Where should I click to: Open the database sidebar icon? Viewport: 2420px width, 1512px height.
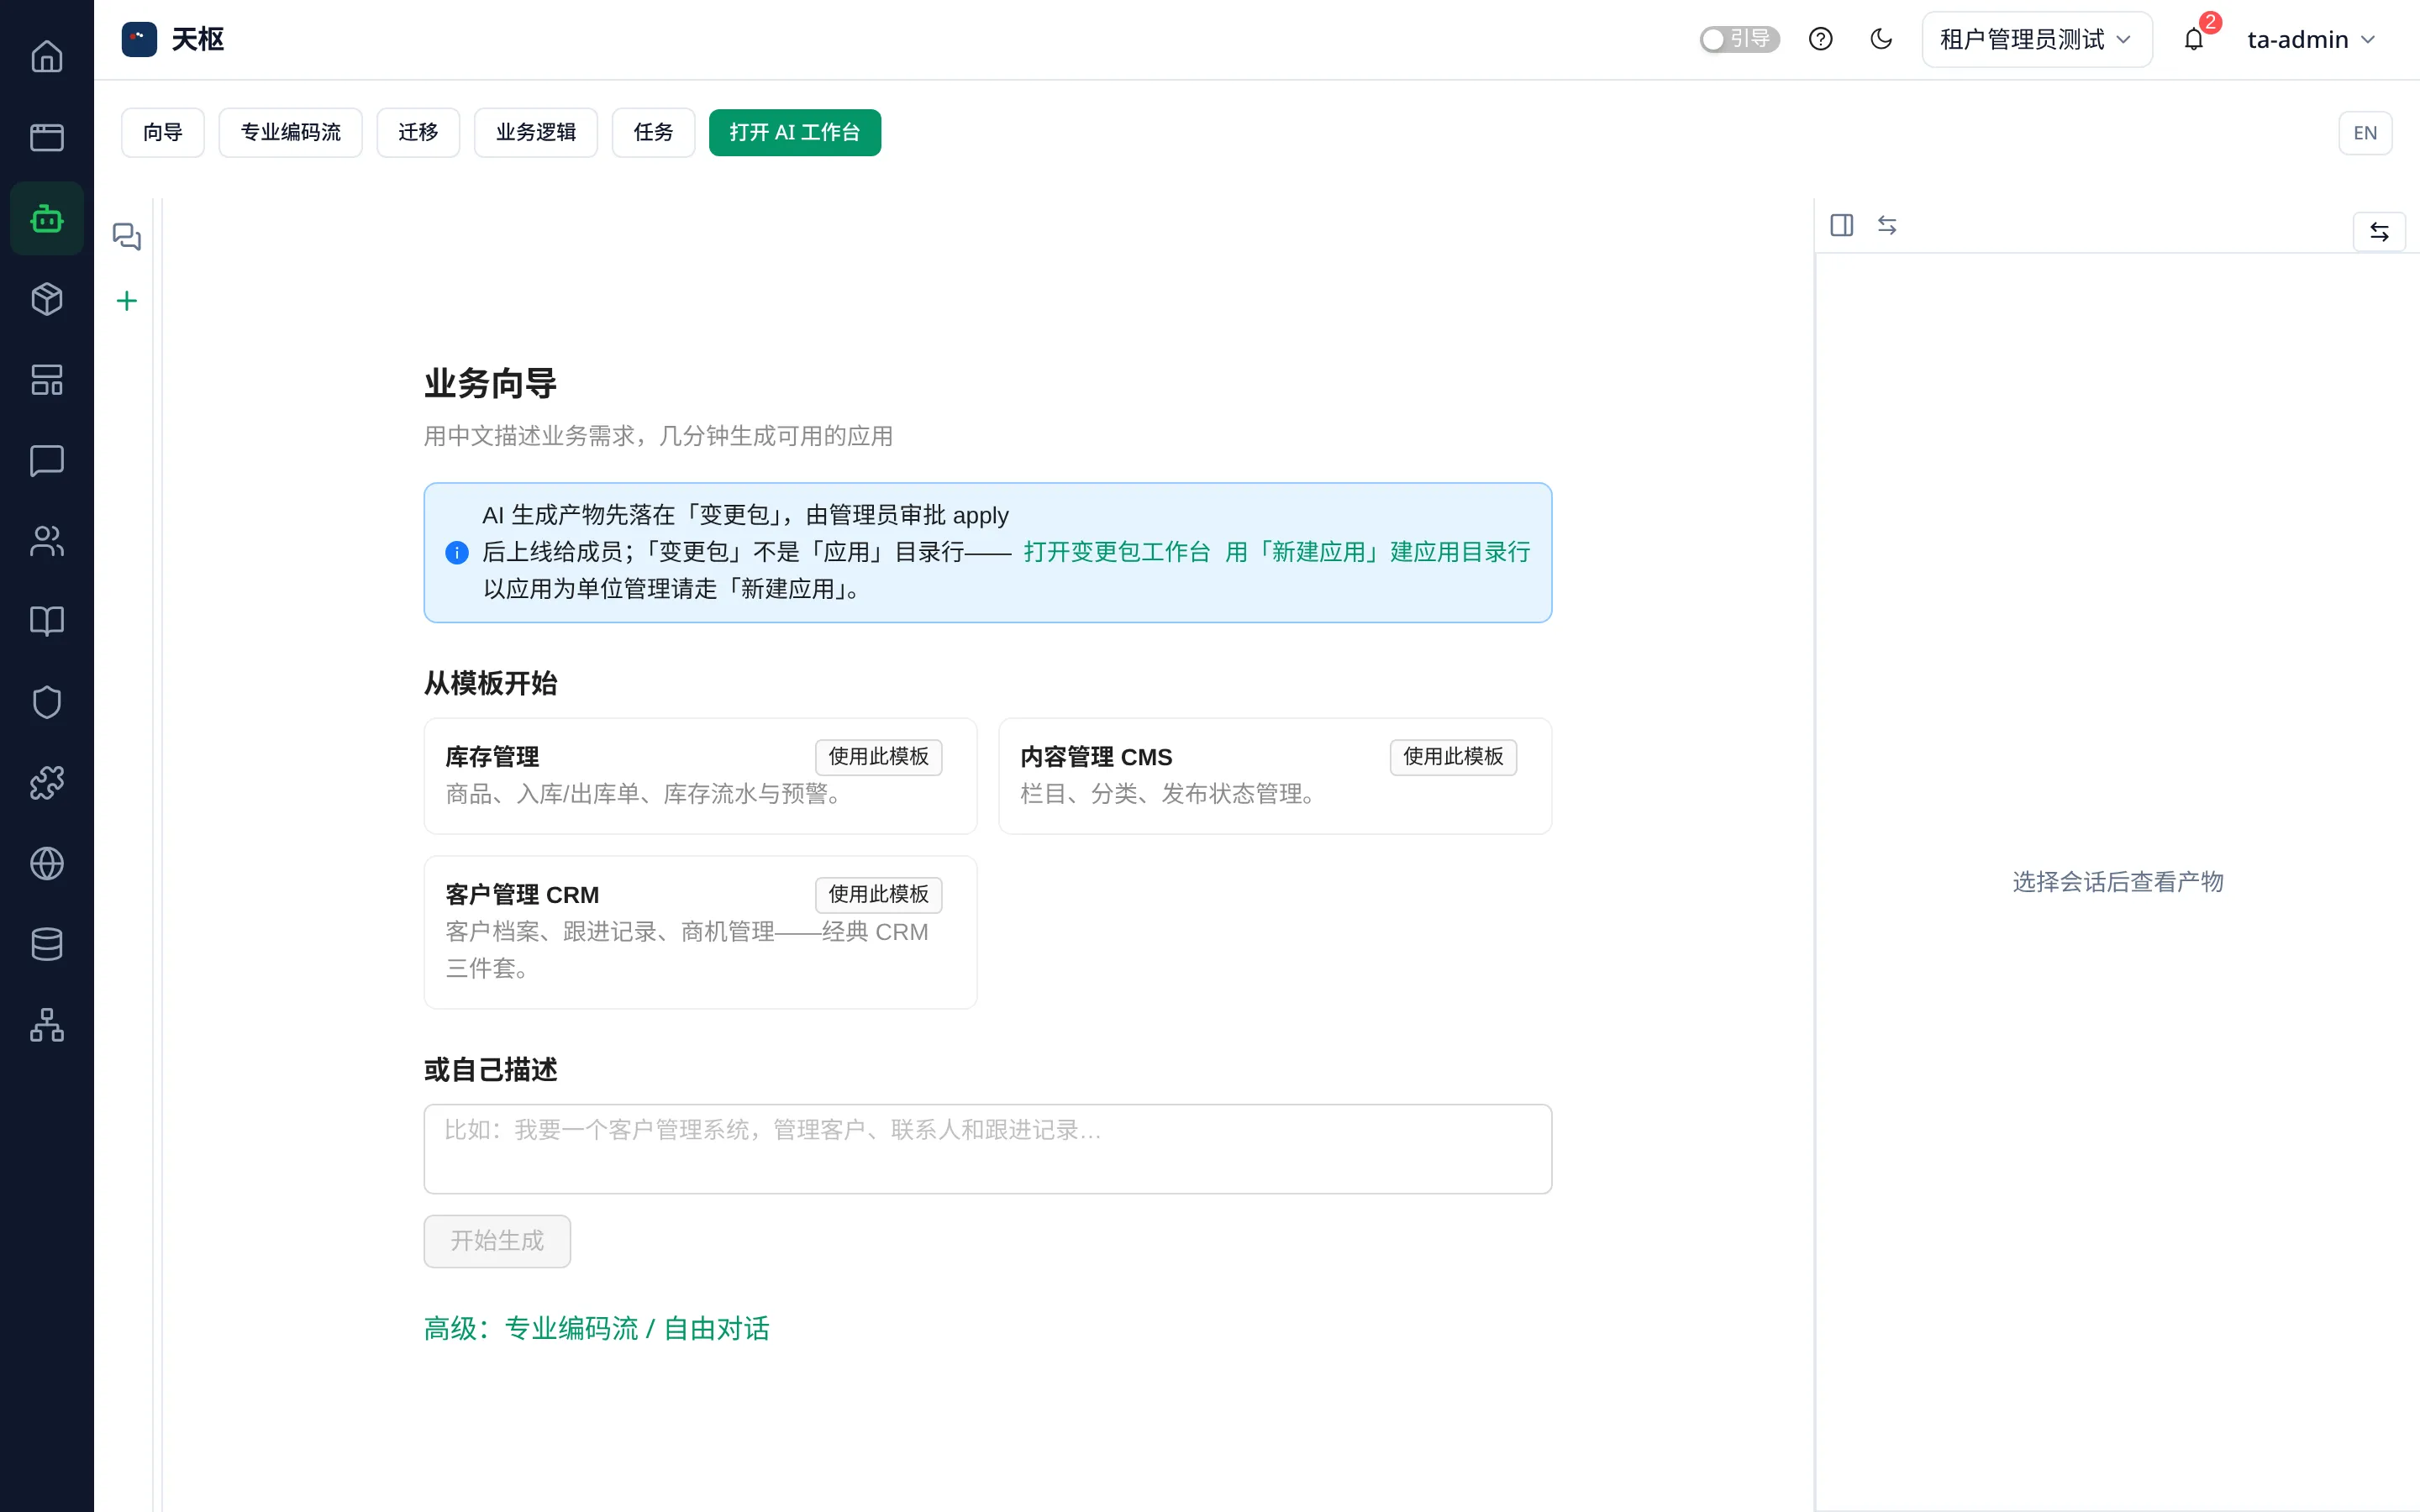46,944
